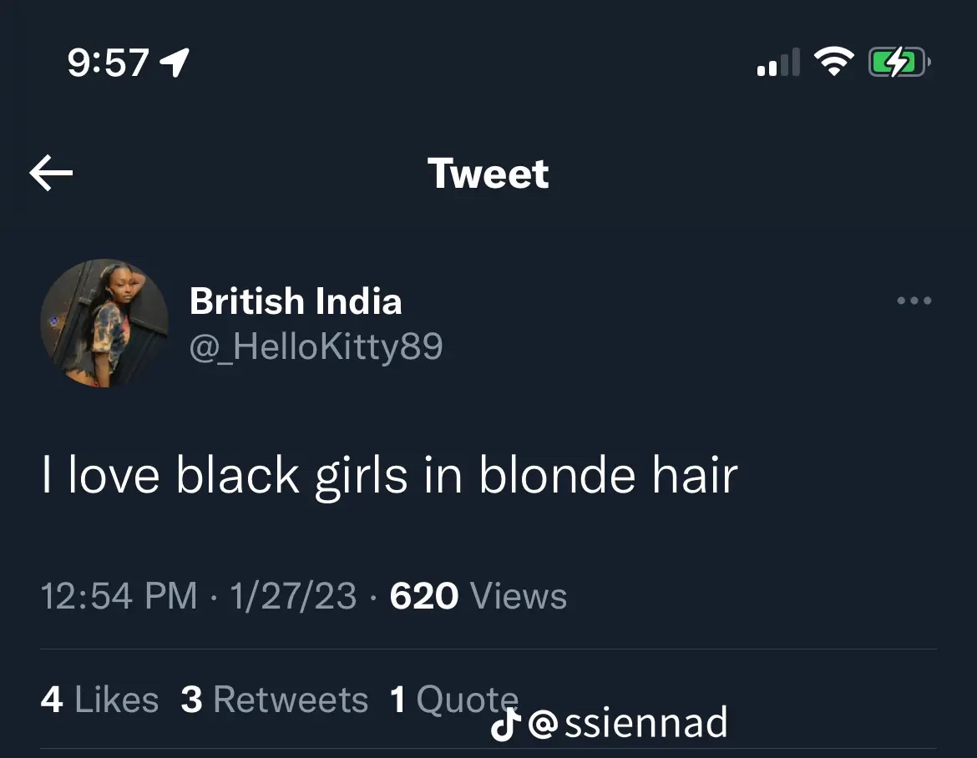This screenshot has width=977, height=758.
Task: Click the TikTok logo watermark
Action: point(505,725)
